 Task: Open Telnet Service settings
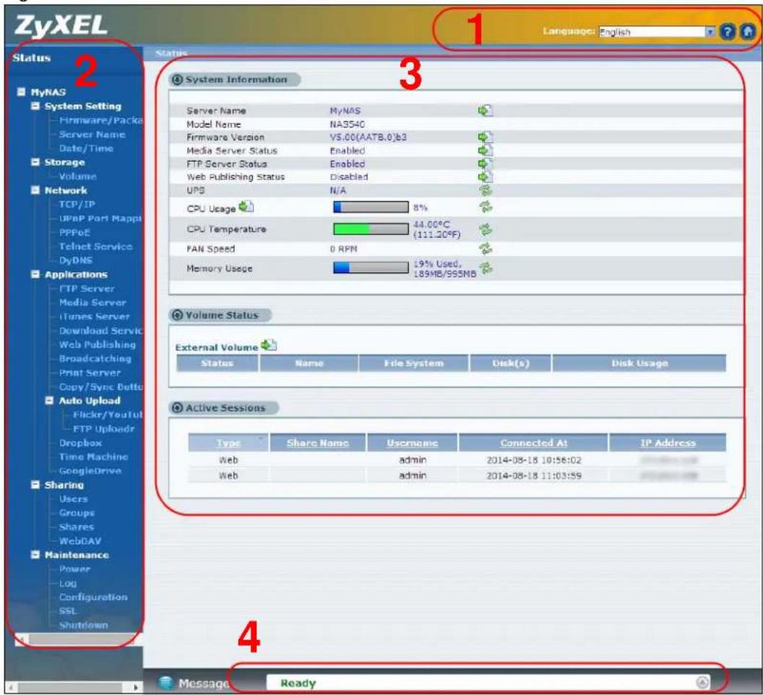click(x=95, y=246)
